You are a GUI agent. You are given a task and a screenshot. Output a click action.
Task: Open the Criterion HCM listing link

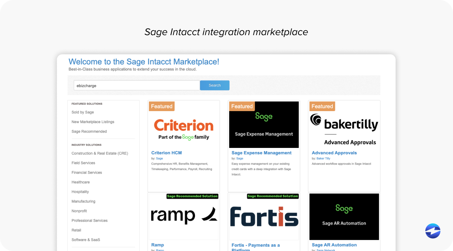[x=166, y=153]
